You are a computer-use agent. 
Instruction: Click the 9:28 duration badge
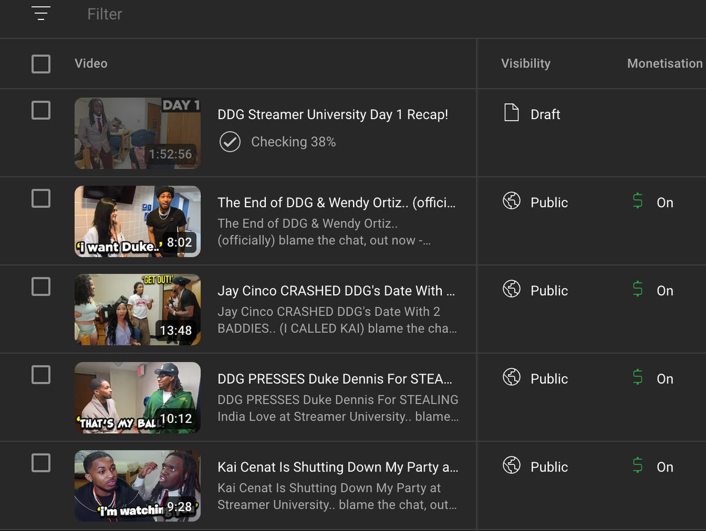pos(179,506)
